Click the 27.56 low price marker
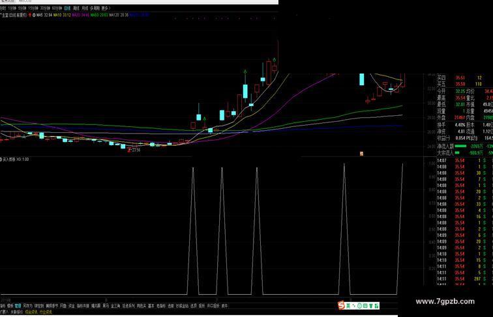 [136, 150]
